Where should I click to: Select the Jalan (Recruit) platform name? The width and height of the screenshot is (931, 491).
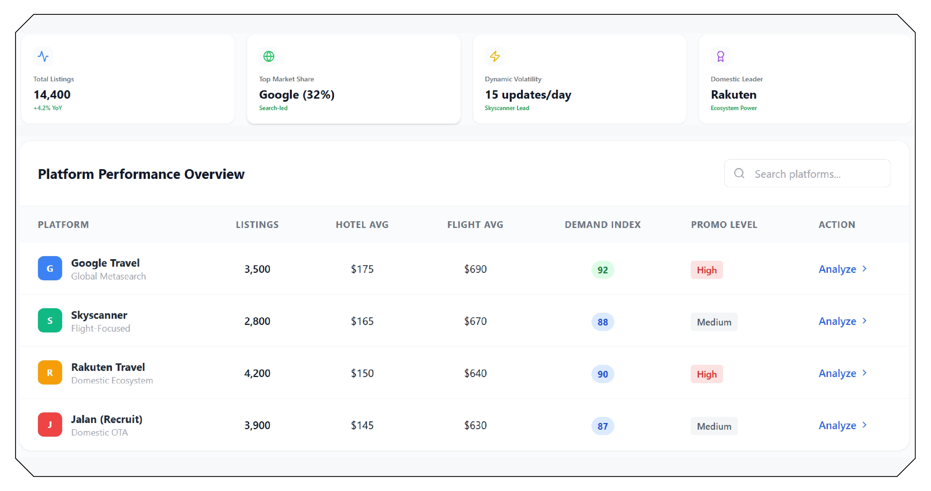tap(106, 419)
